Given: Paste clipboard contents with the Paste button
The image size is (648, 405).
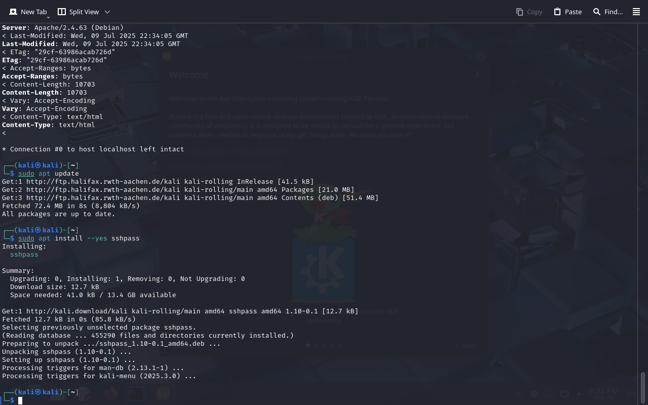Looking at the screenshot, I should click(568, 12).
